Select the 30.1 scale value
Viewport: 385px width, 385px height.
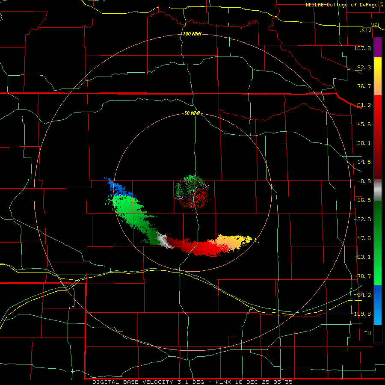364,143
